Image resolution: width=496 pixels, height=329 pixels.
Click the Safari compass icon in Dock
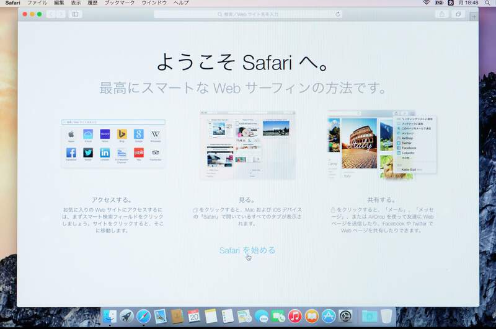[x=144, y=316]
